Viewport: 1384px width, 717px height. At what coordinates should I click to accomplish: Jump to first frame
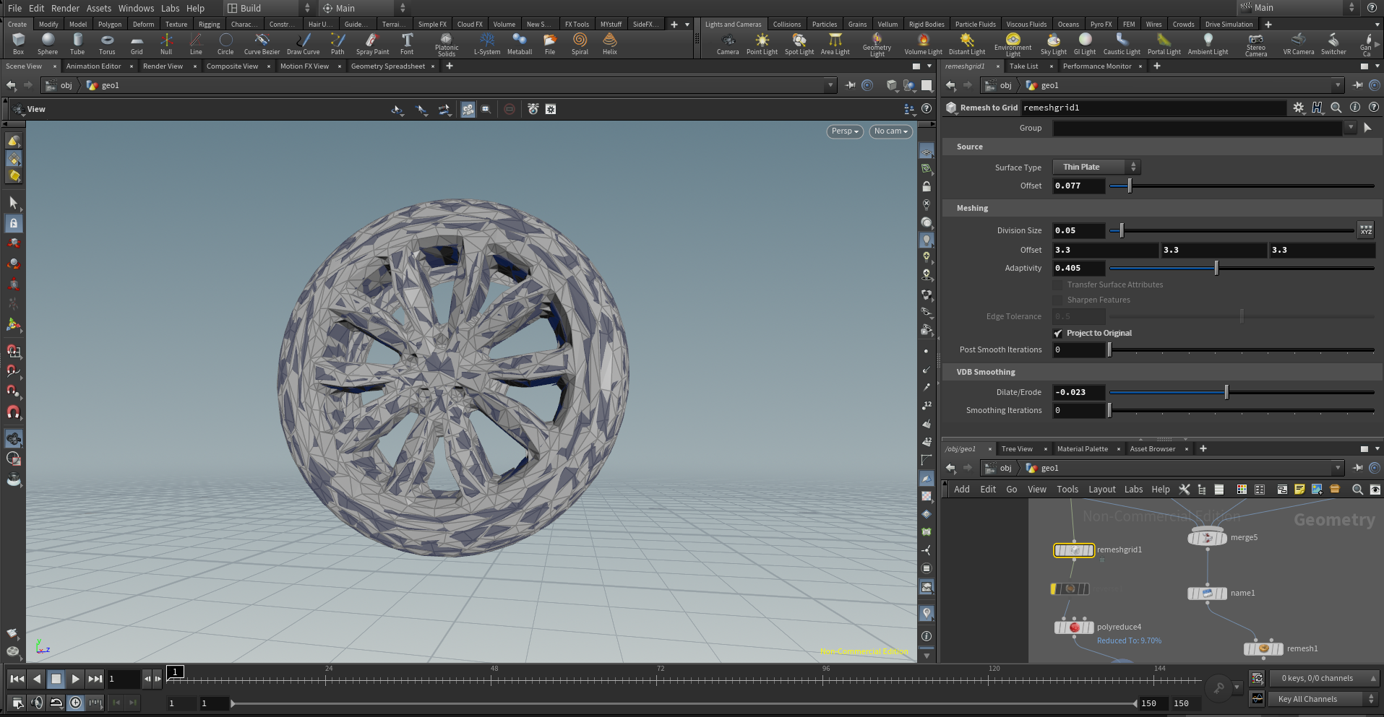tap(17, 679)
